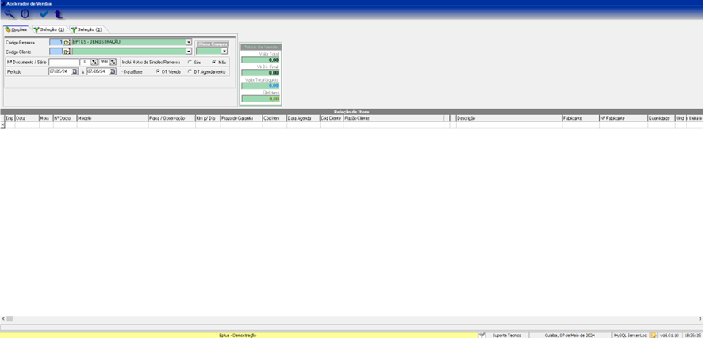Expand the client name dropdown
The width and height of the screenshot is (703, 338).
coord(188,52)
